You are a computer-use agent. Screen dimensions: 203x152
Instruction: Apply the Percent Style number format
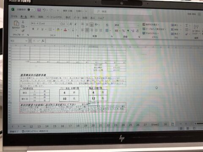click(123, 31)
